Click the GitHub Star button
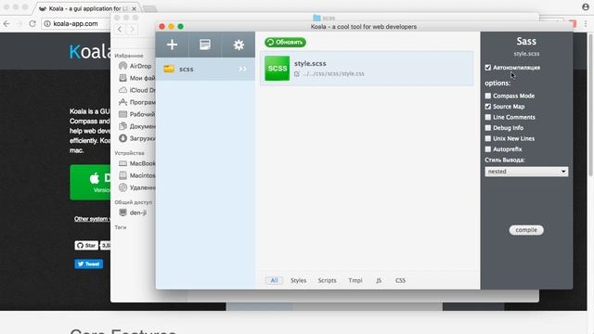 (86, 245)
